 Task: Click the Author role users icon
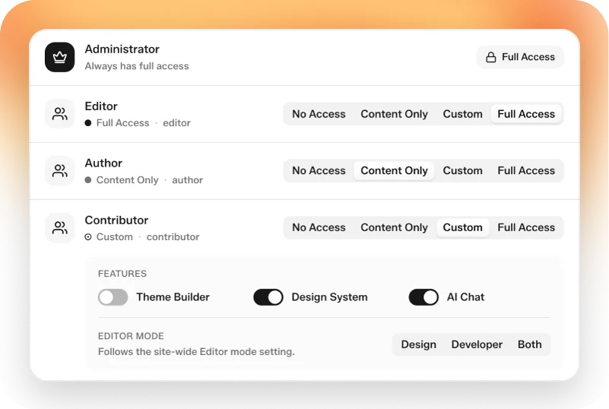[x=59, y=170]
